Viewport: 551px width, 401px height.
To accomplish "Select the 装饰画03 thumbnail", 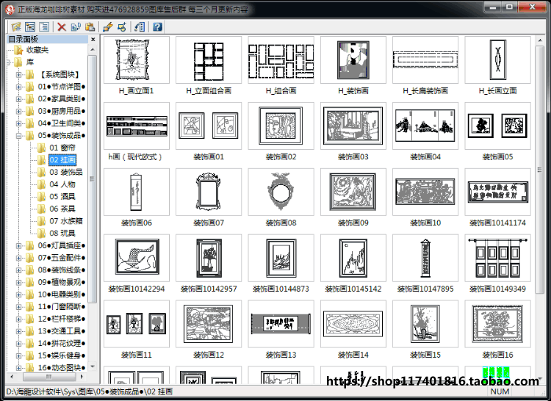I will point(353,131).
